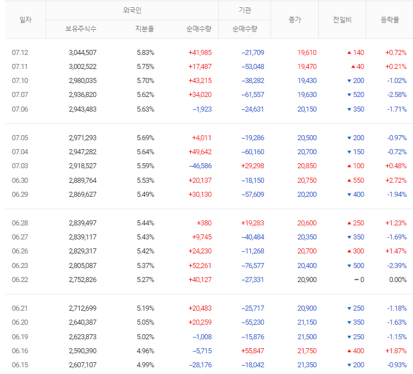
Task: Click stake ratio 5.19%
Action: (145, 308)
